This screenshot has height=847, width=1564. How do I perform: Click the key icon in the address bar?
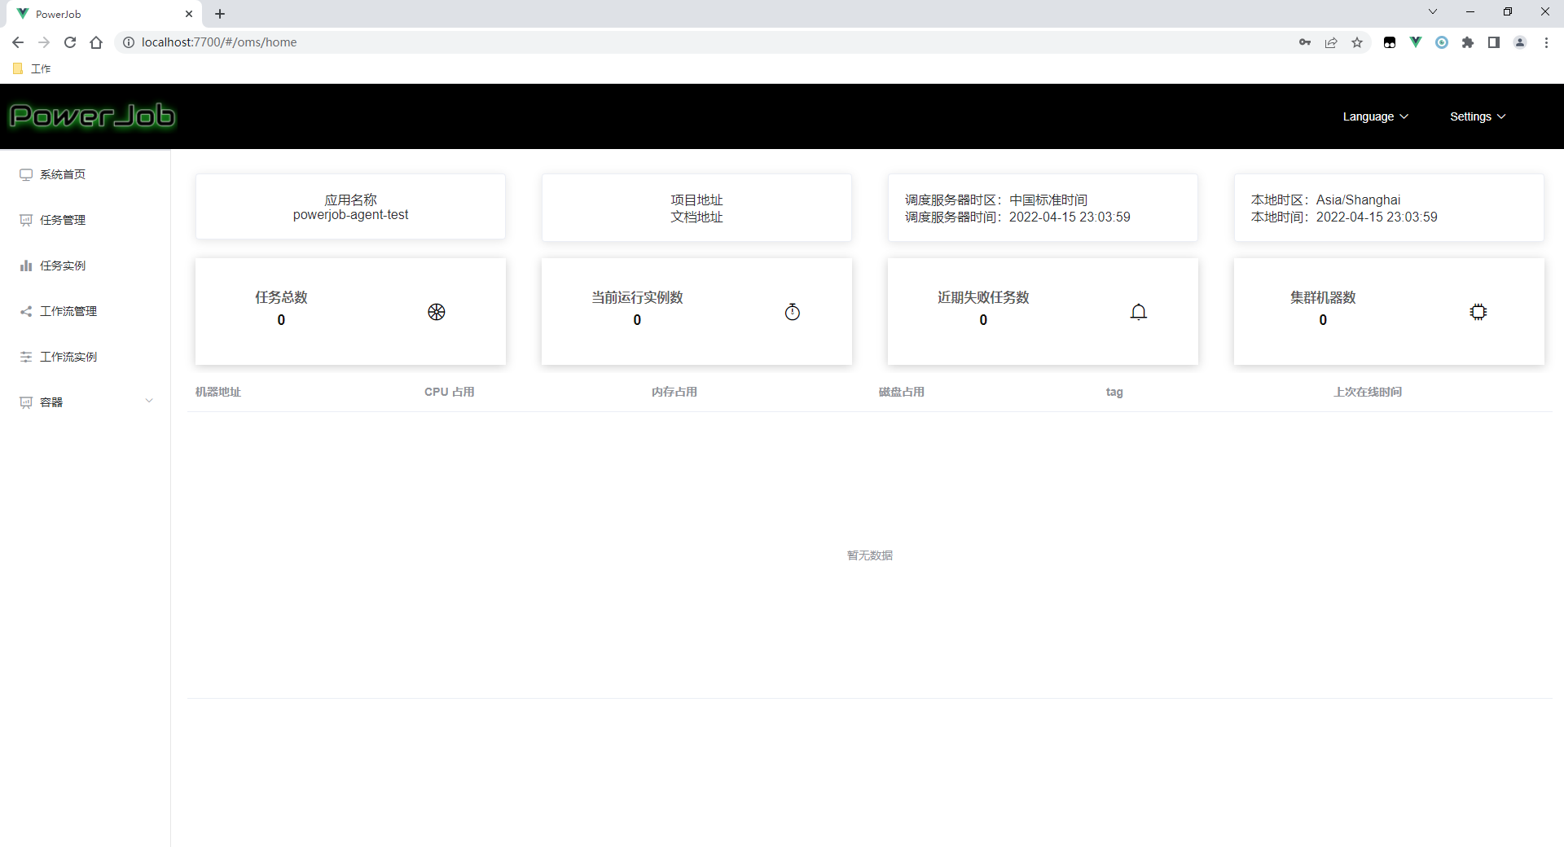pos(1304,42)
